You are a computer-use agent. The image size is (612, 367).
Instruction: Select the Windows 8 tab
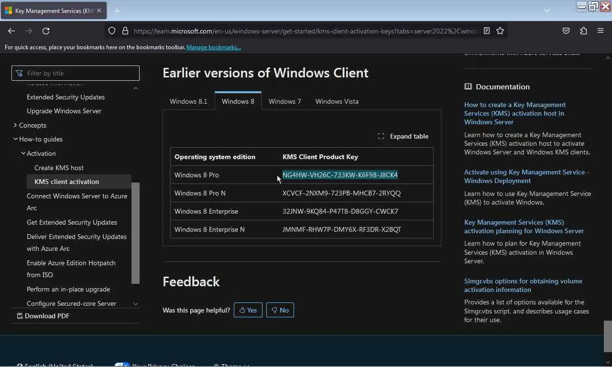click(x=238, y=101)
